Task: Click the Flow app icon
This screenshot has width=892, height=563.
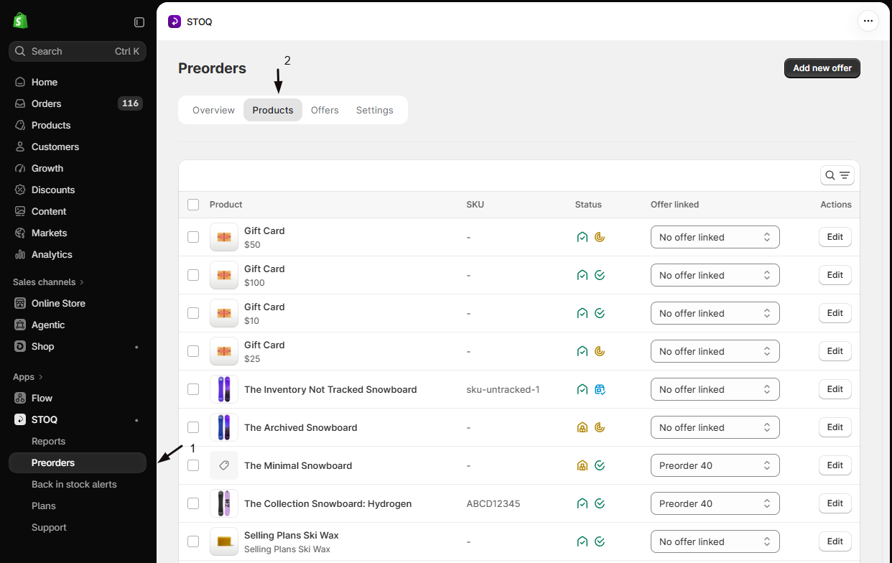Action: pyautogui.click(x=20, y=398)
